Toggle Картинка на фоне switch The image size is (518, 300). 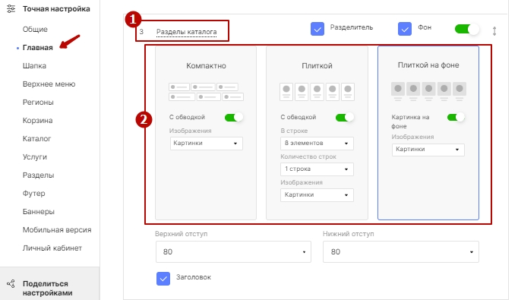pyautogui.click(x=456, y=117)
